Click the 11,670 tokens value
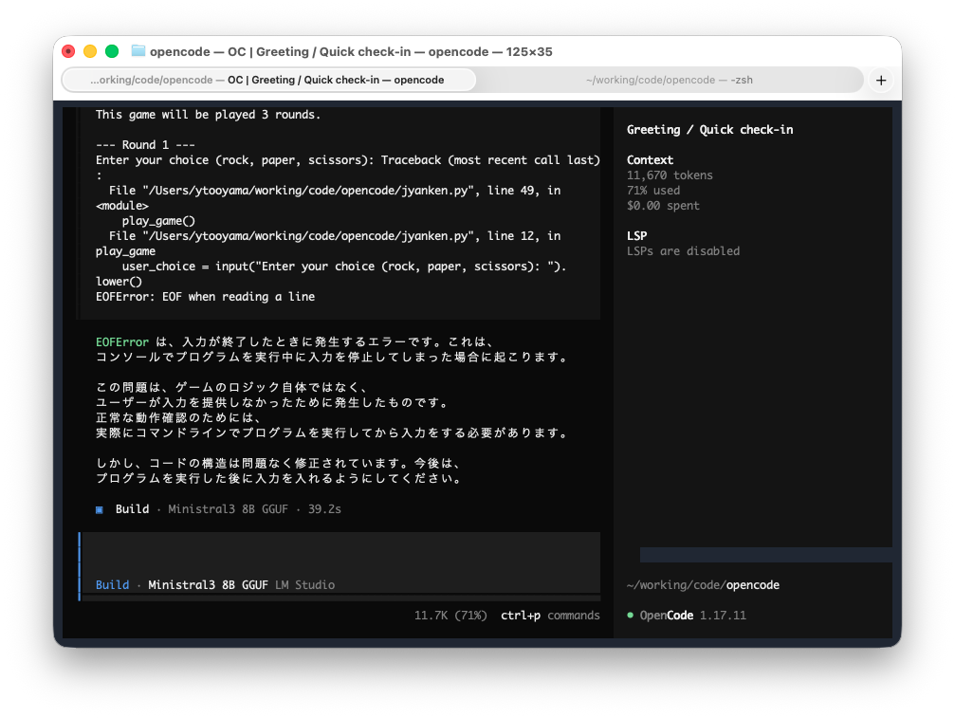955x718 pixels. click(670, 175)
